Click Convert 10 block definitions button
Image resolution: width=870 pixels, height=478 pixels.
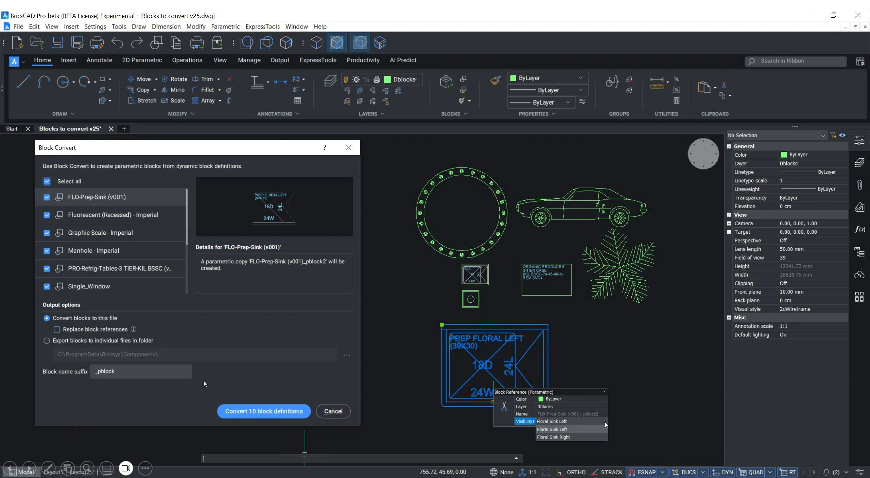pos(264,411)
